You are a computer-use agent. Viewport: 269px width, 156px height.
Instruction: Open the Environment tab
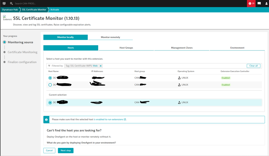point(237,48)
